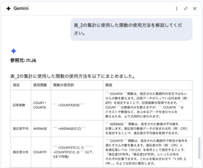Select the 満足度分布 row label cell

tap(21, 152)
